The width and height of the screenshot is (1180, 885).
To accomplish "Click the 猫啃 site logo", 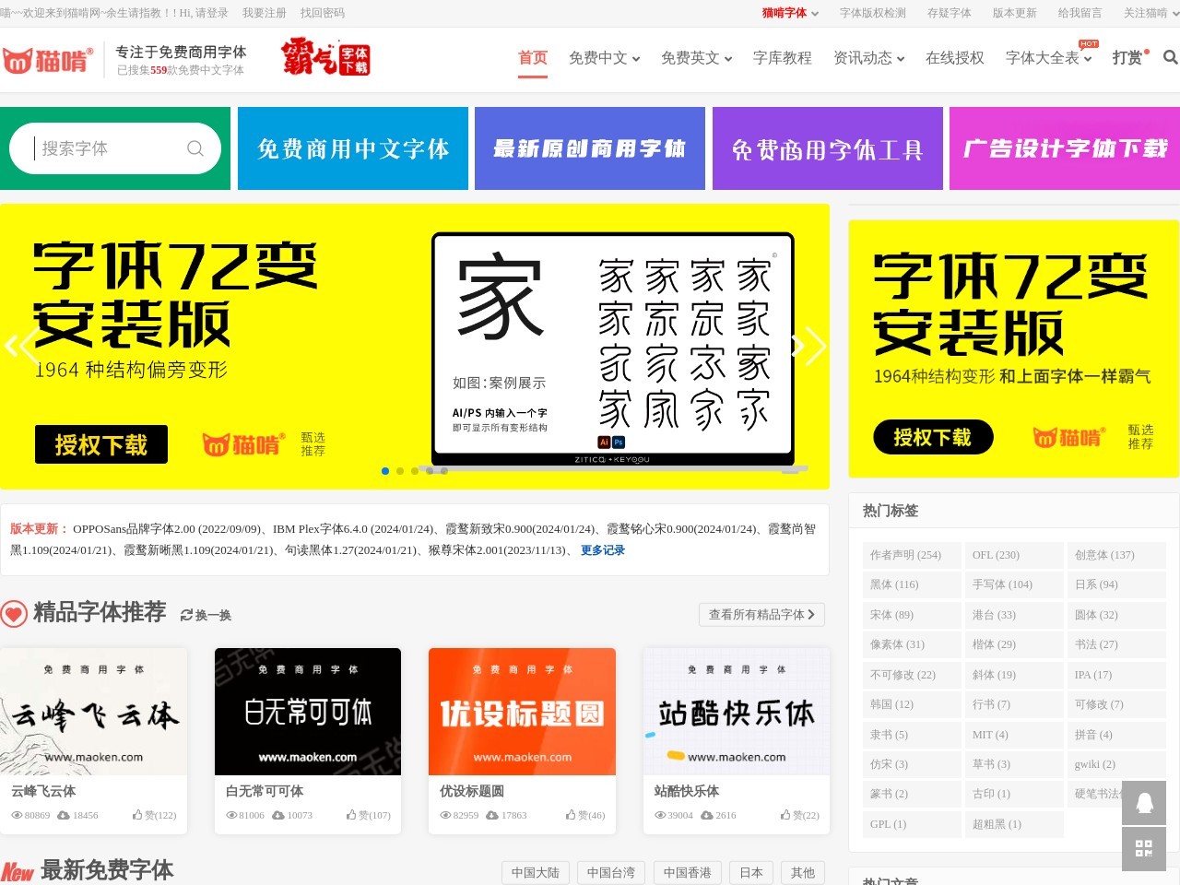I will click(x=48, y=57).
